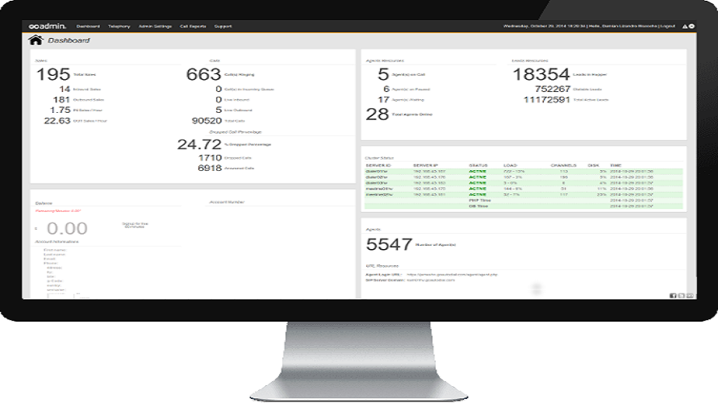The image size is (718, 403).
Task: Click the CHANNELS column header
Action: (x=563, y=165)
